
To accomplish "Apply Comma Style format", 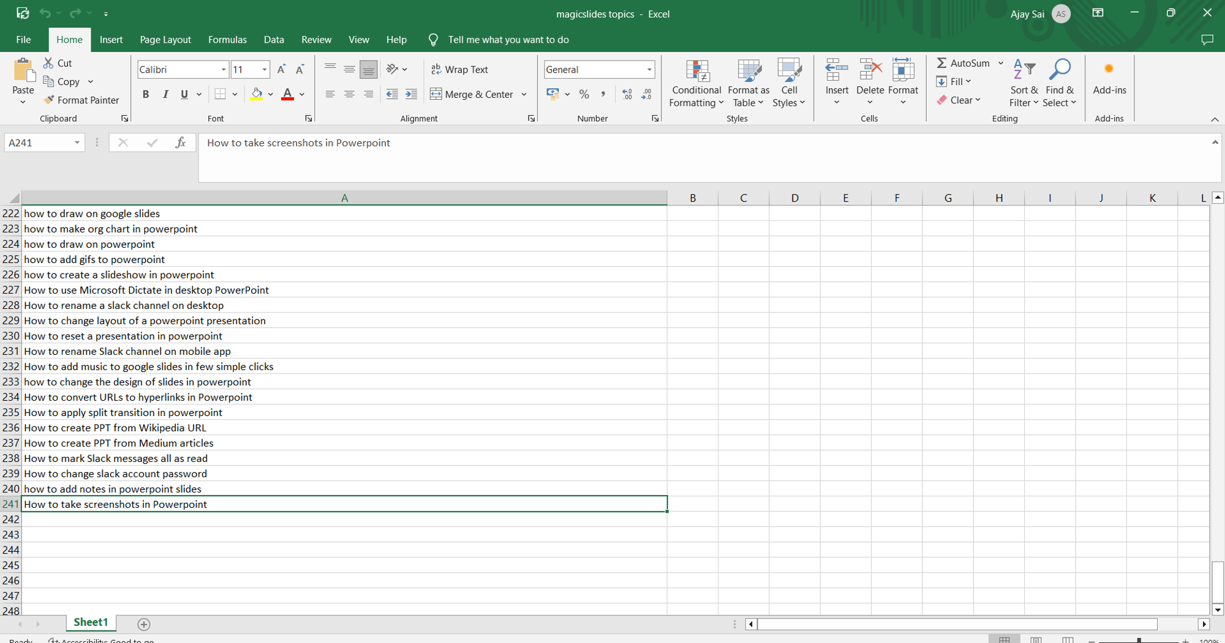I will point(603,94).
